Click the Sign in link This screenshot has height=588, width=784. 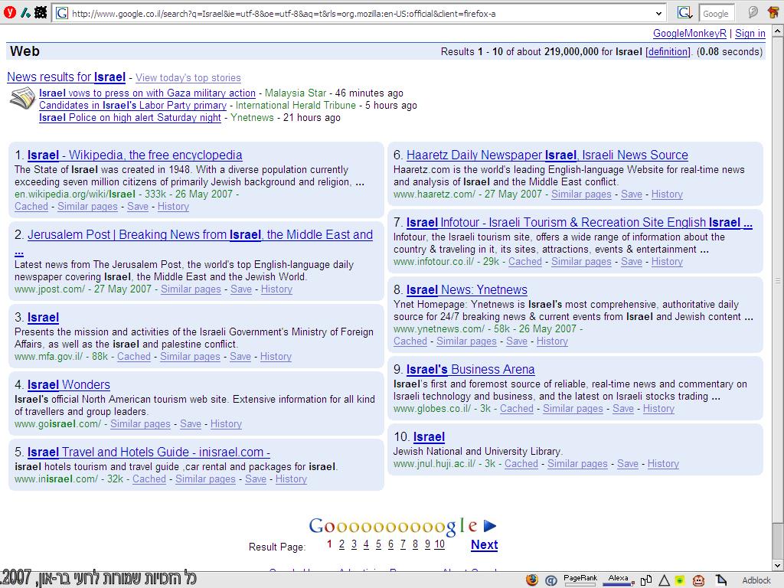pos(750,34)
